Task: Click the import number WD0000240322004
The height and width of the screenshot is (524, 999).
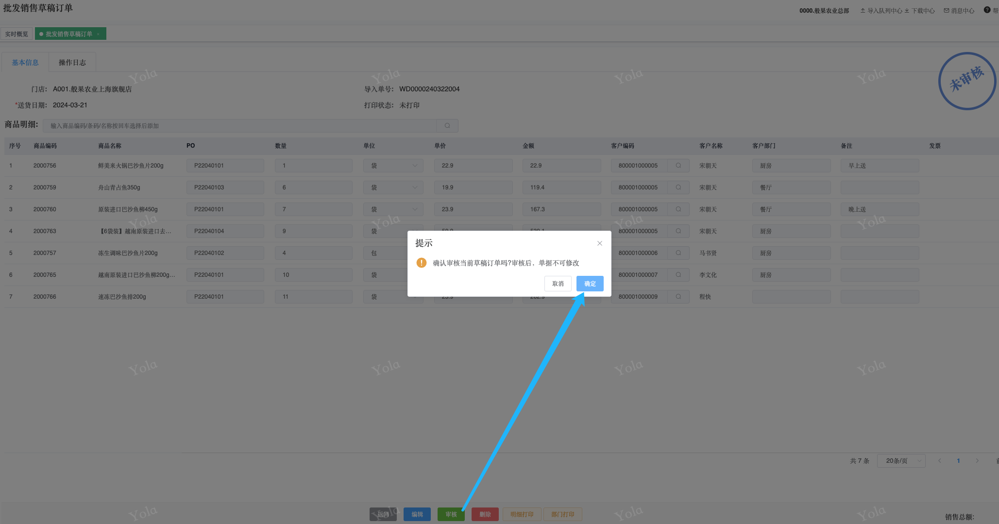Action: 429,89
